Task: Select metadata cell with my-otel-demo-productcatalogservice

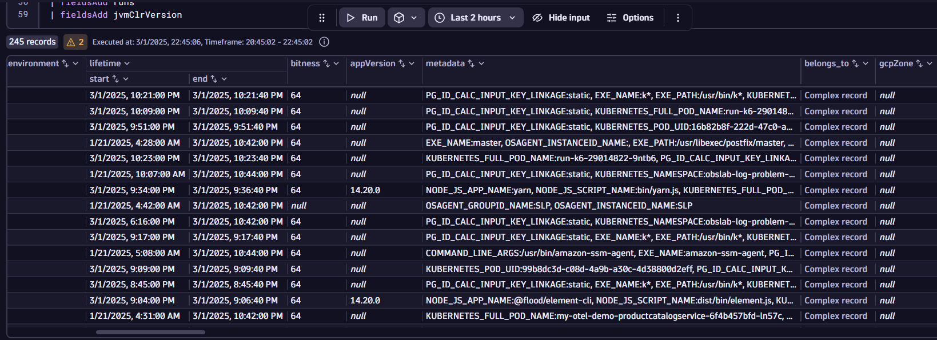Action: pos(610,316)
